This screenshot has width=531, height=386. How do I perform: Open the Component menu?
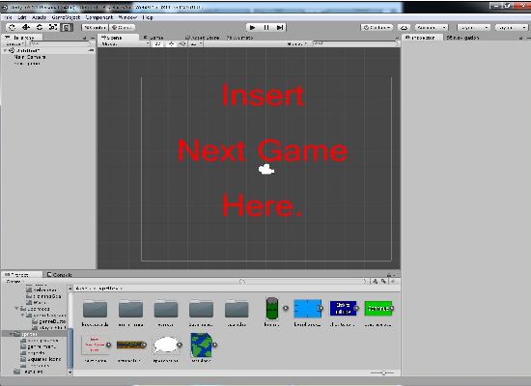[99, 17]
